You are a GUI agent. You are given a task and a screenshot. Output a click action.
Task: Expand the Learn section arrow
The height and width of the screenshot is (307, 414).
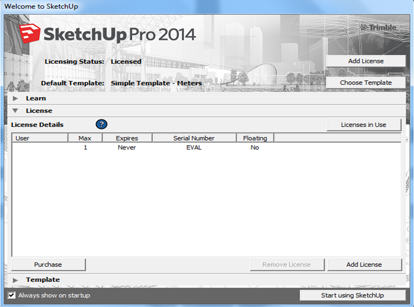(x=15, y=98)
